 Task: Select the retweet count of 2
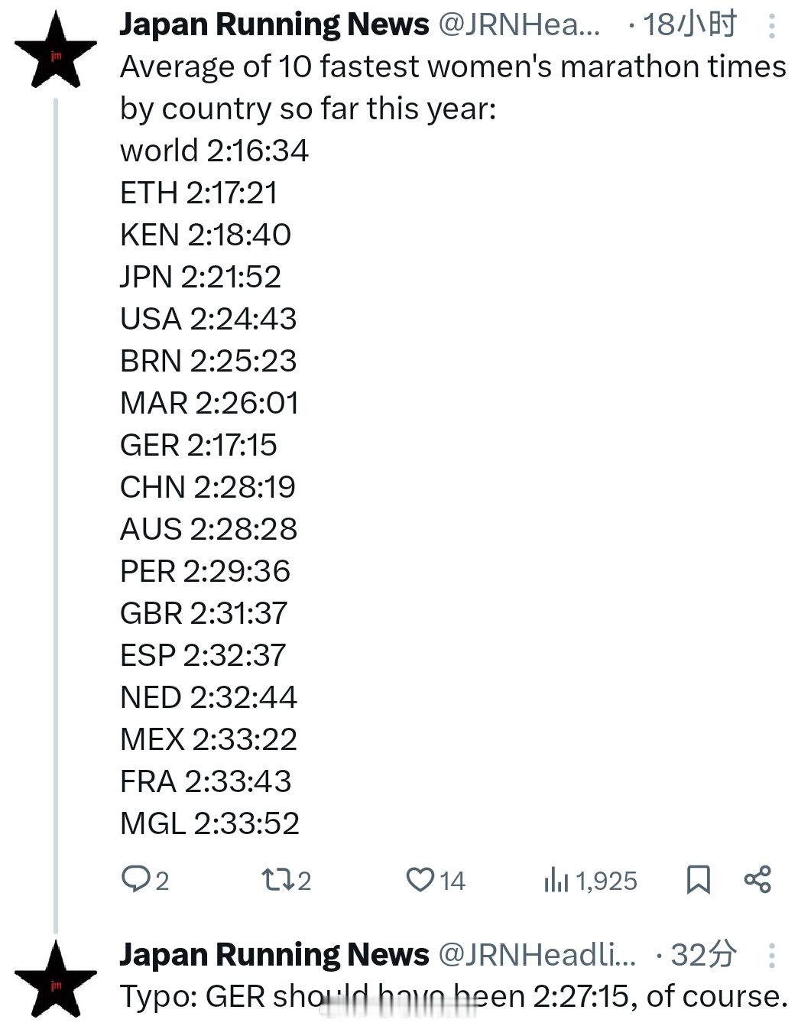pos(304,881)
